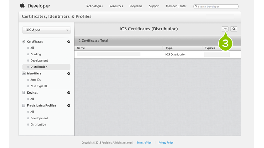Open the Technologies menu
This screenshot has width=264, height=148.
tap(94, 6)
